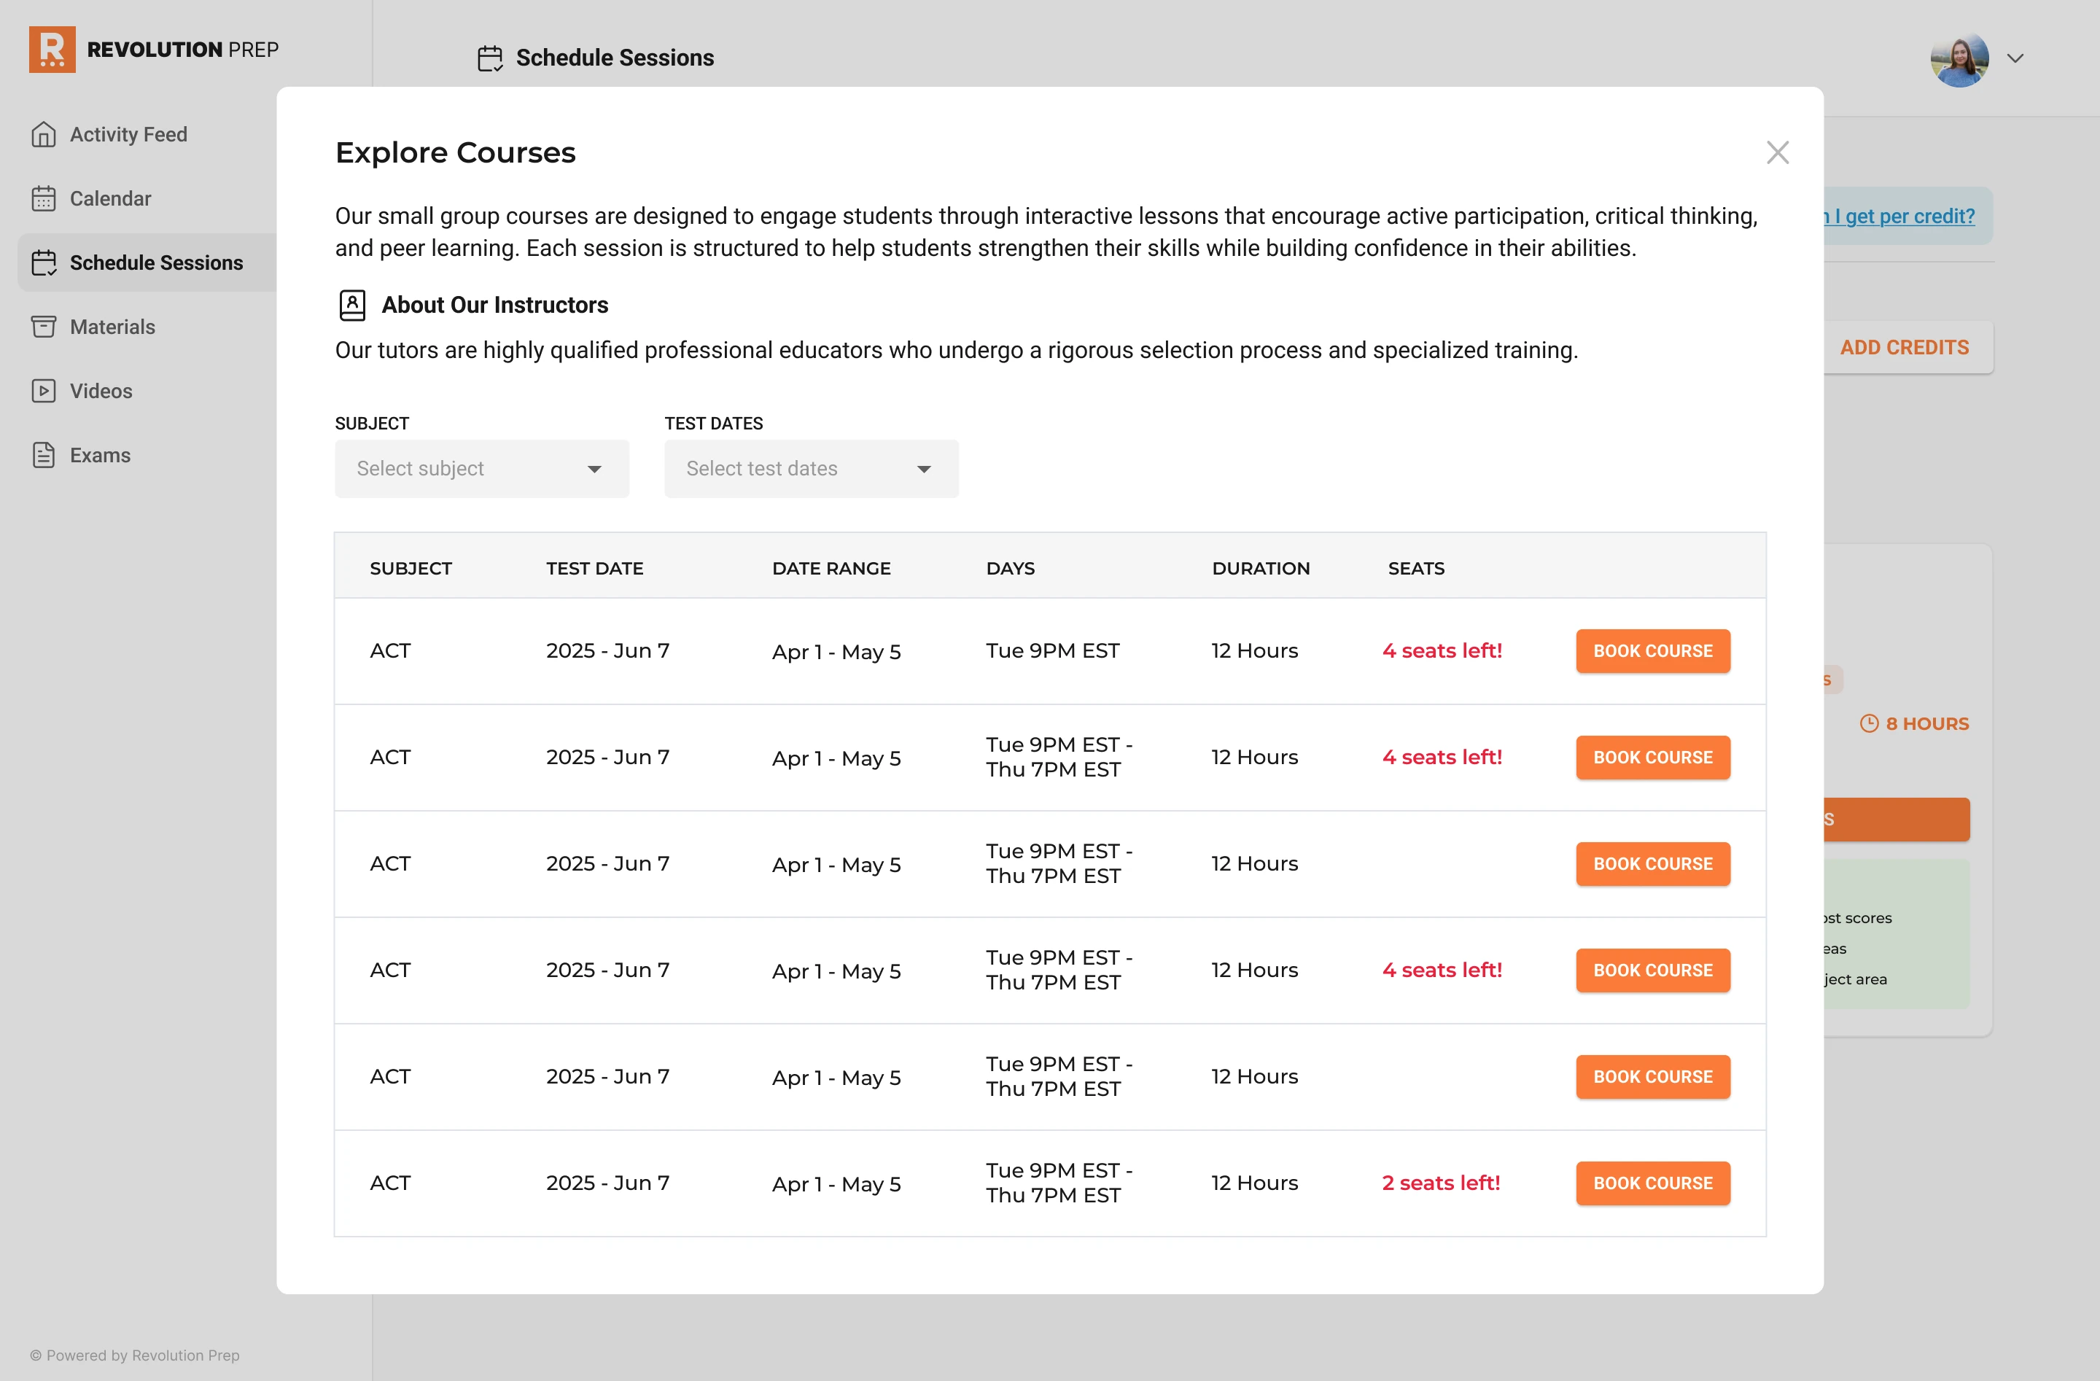Image resolution: width=2100 pixels, height=1381 pixels.
Task: Click the SEATS column header
Action: point(1416,568)
